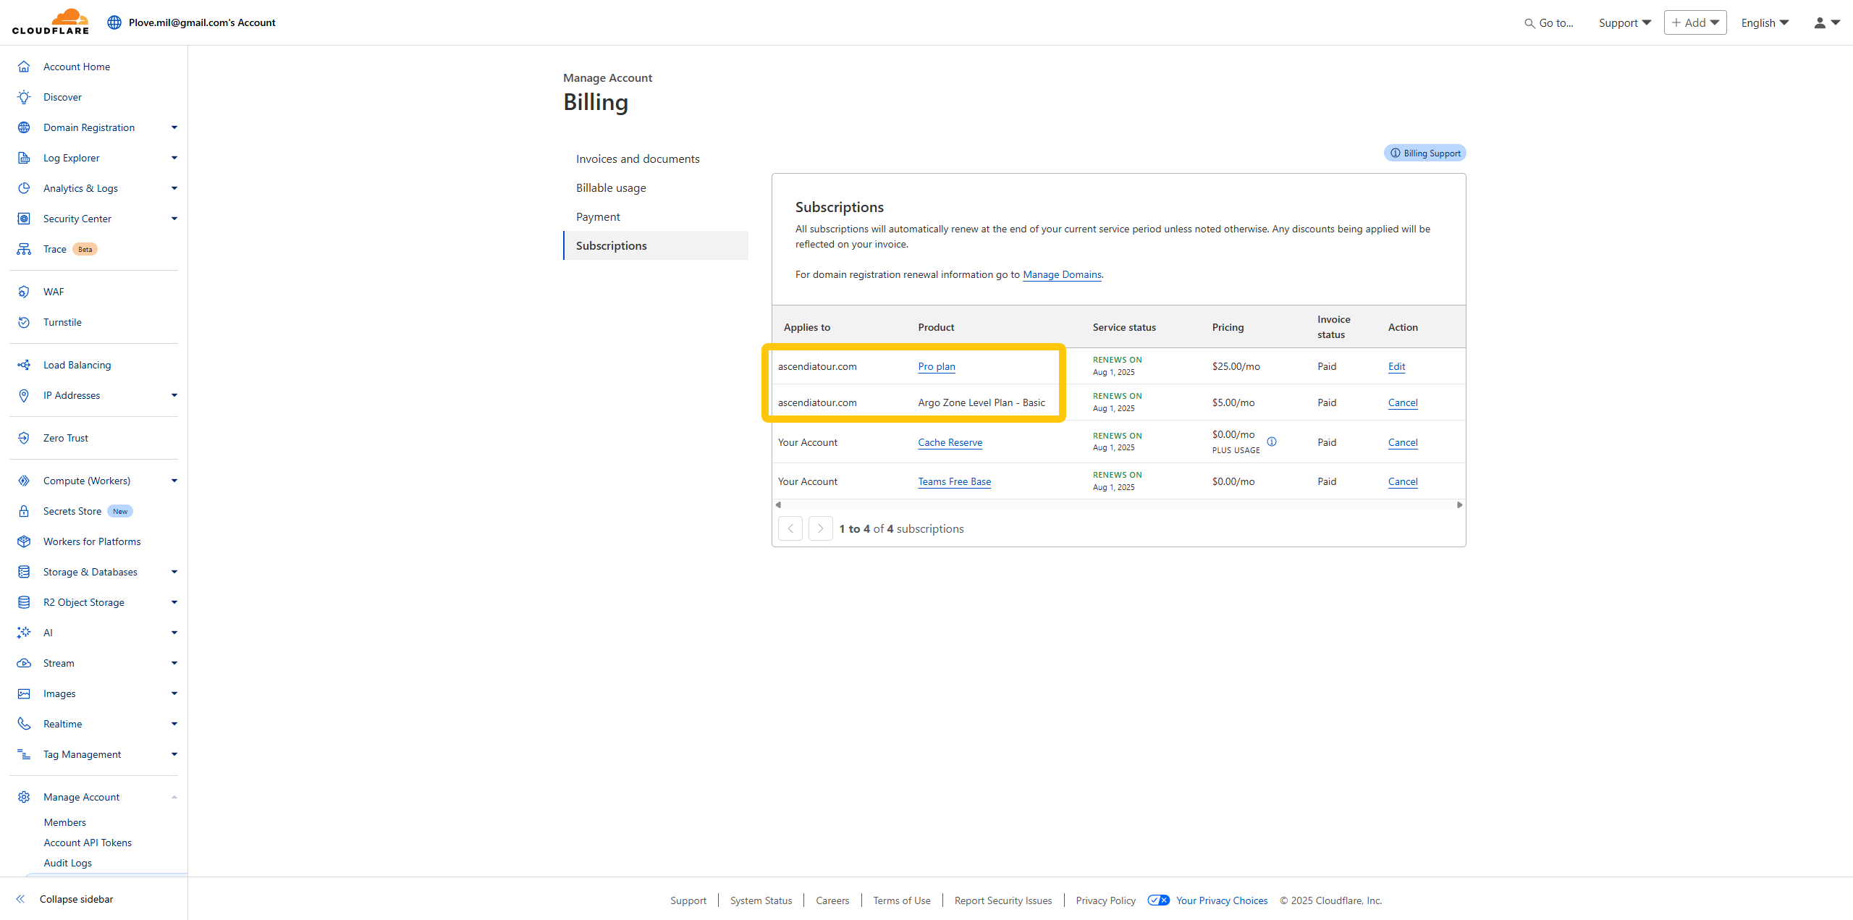Open the Support dropdown menu

tap(1624, 22)
